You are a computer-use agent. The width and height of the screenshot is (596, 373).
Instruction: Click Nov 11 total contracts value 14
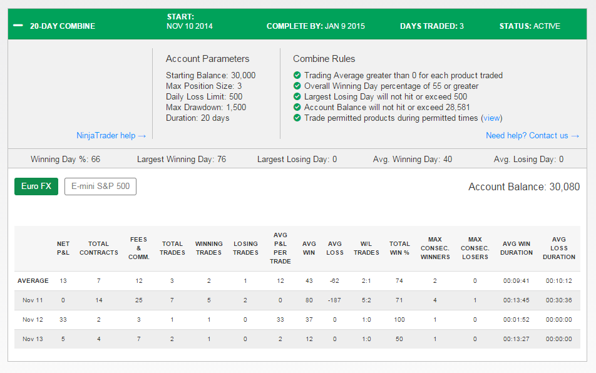coord(99,300)
